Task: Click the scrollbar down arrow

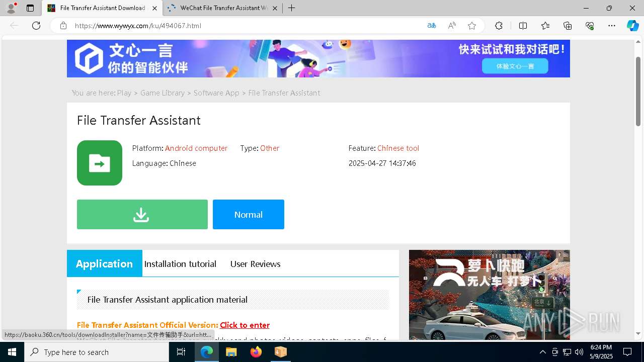Action: click(x=638, y=334)
